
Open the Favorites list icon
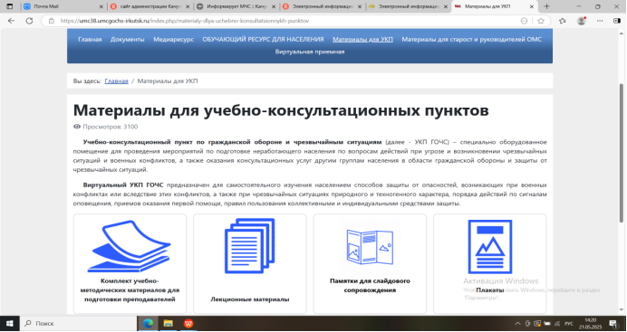coord(563,21)
